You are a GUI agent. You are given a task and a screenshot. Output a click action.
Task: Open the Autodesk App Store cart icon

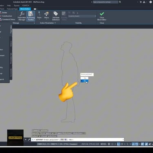pos(141,2)
